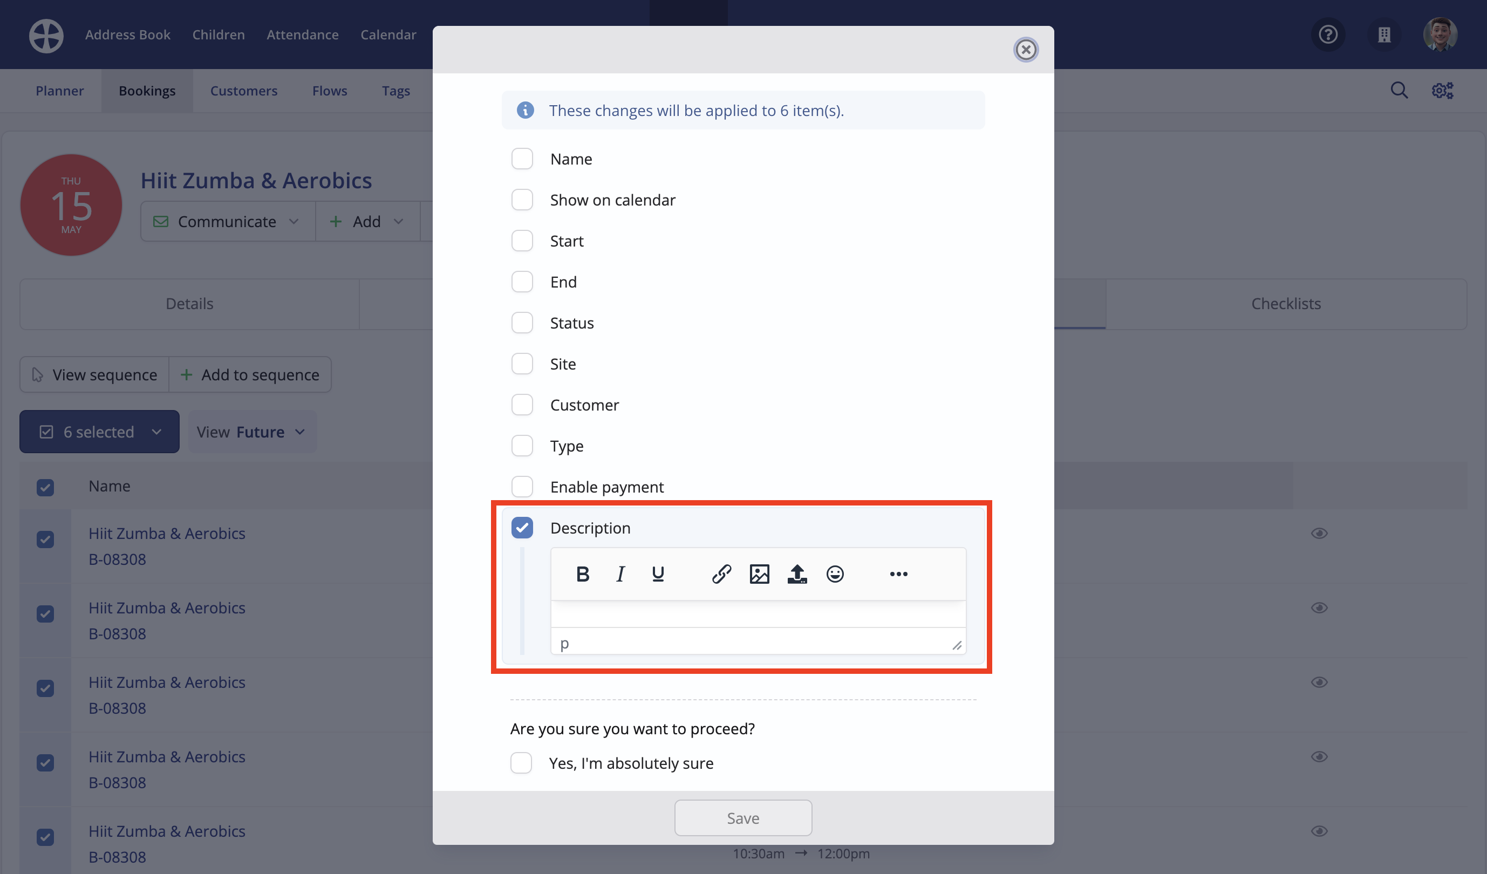Select the Customer checkbox
The width and height of the screenshot is (1487, 874).
(x=522, y=405)
